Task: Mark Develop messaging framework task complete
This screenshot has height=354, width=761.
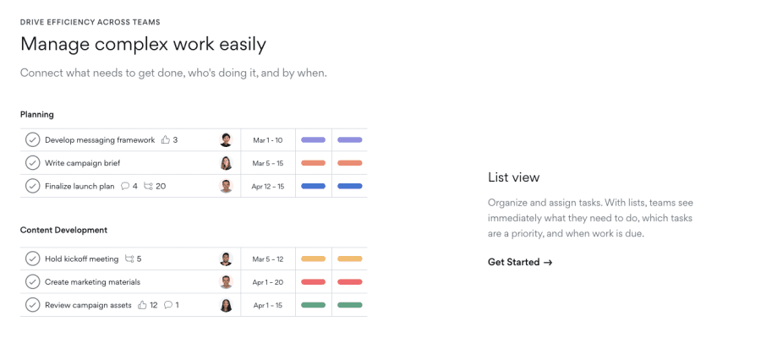Action: 32,140
